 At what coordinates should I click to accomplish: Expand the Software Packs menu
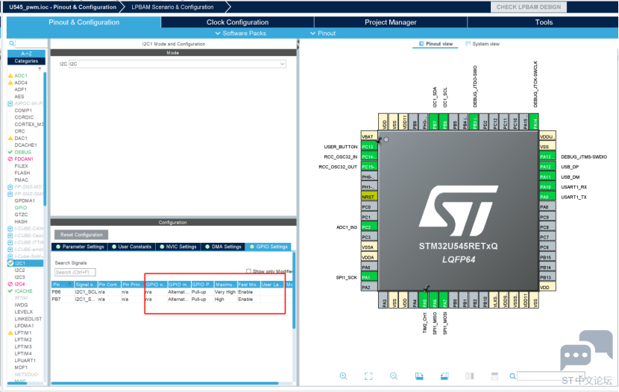point(240,34)
